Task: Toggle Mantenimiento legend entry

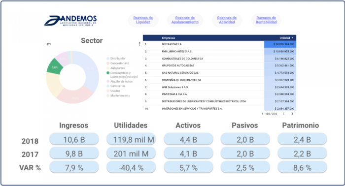Action: pos(118,96)
